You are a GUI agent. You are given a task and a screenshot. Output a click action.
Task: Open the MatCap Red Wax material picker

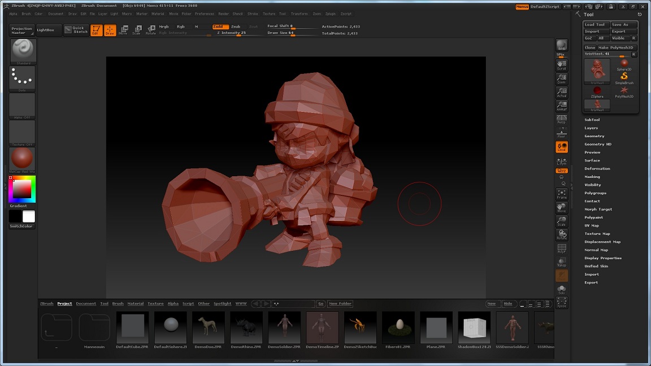(x=23, y=159)
